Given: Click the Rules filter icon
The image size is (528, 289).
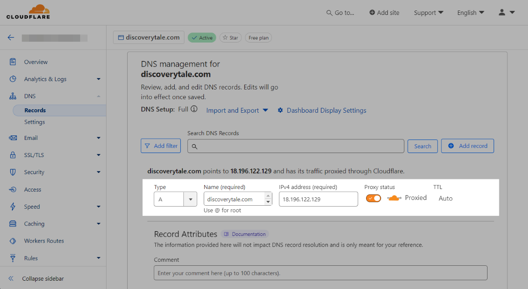Looking at the screenshot, I should coord(13,258).
